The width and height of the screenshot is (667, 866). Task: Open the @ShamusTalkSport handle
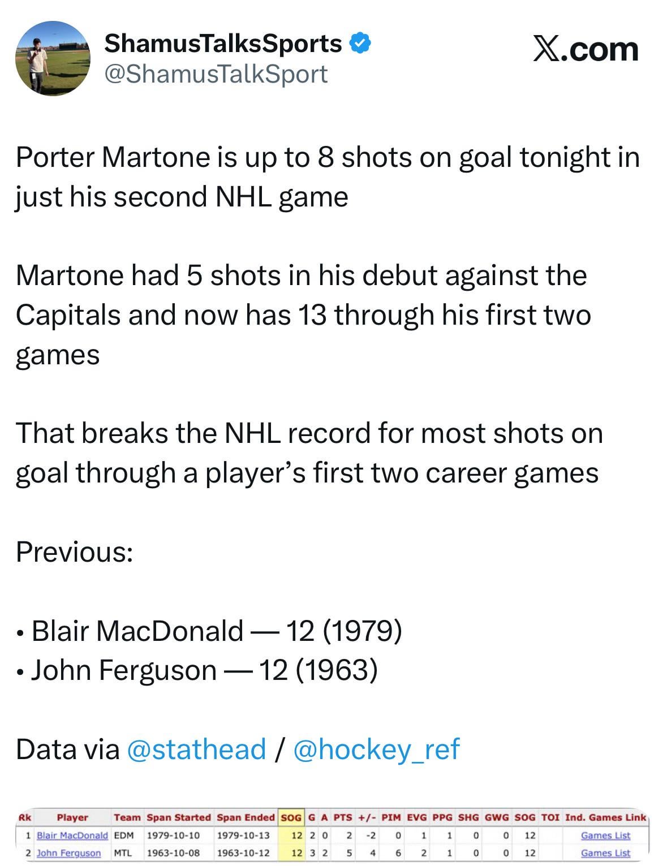[216, 74]
